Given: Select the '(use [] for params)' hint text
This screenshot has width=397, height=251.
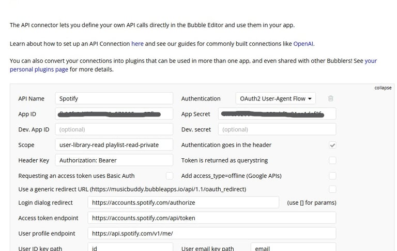Looking at the screenshot, I should tap(312, 203).
